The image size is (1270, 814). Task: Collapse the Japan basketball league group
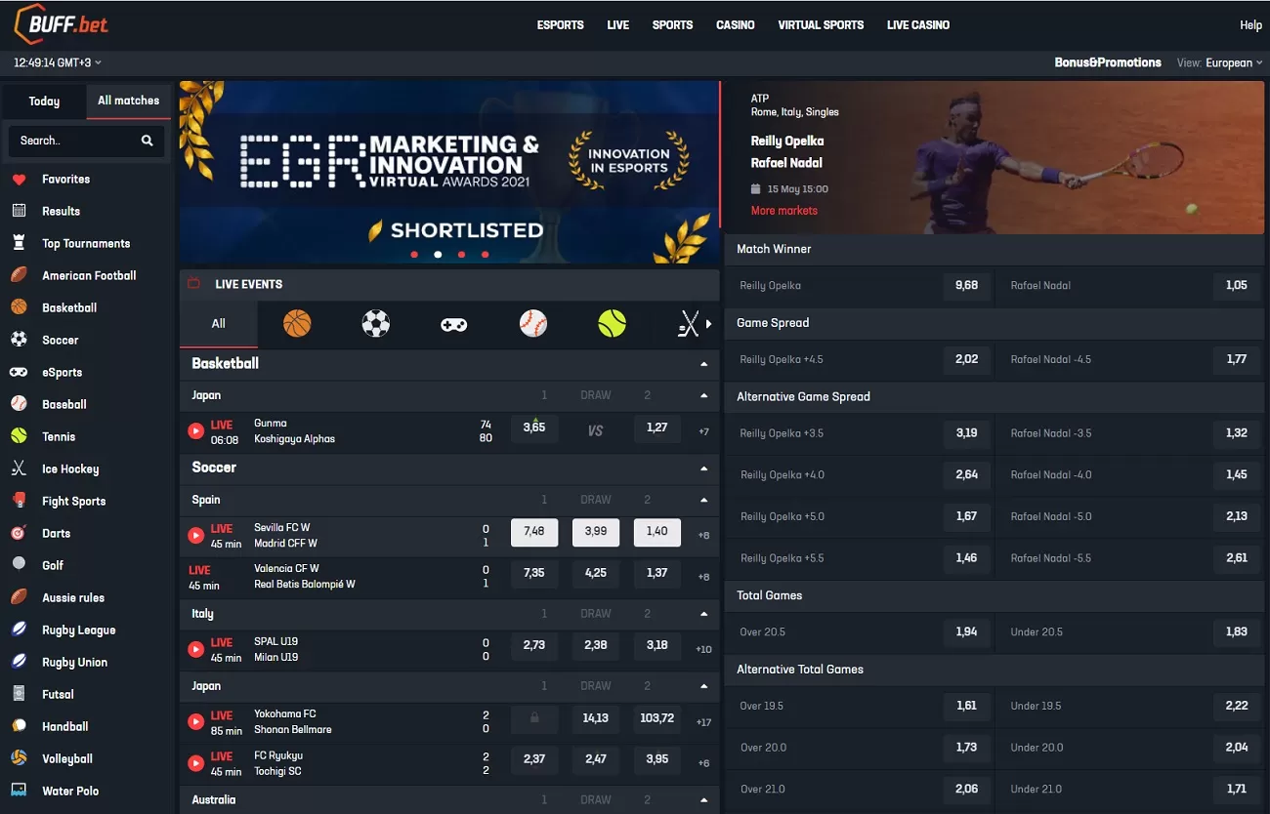click(x=703, y=396)
